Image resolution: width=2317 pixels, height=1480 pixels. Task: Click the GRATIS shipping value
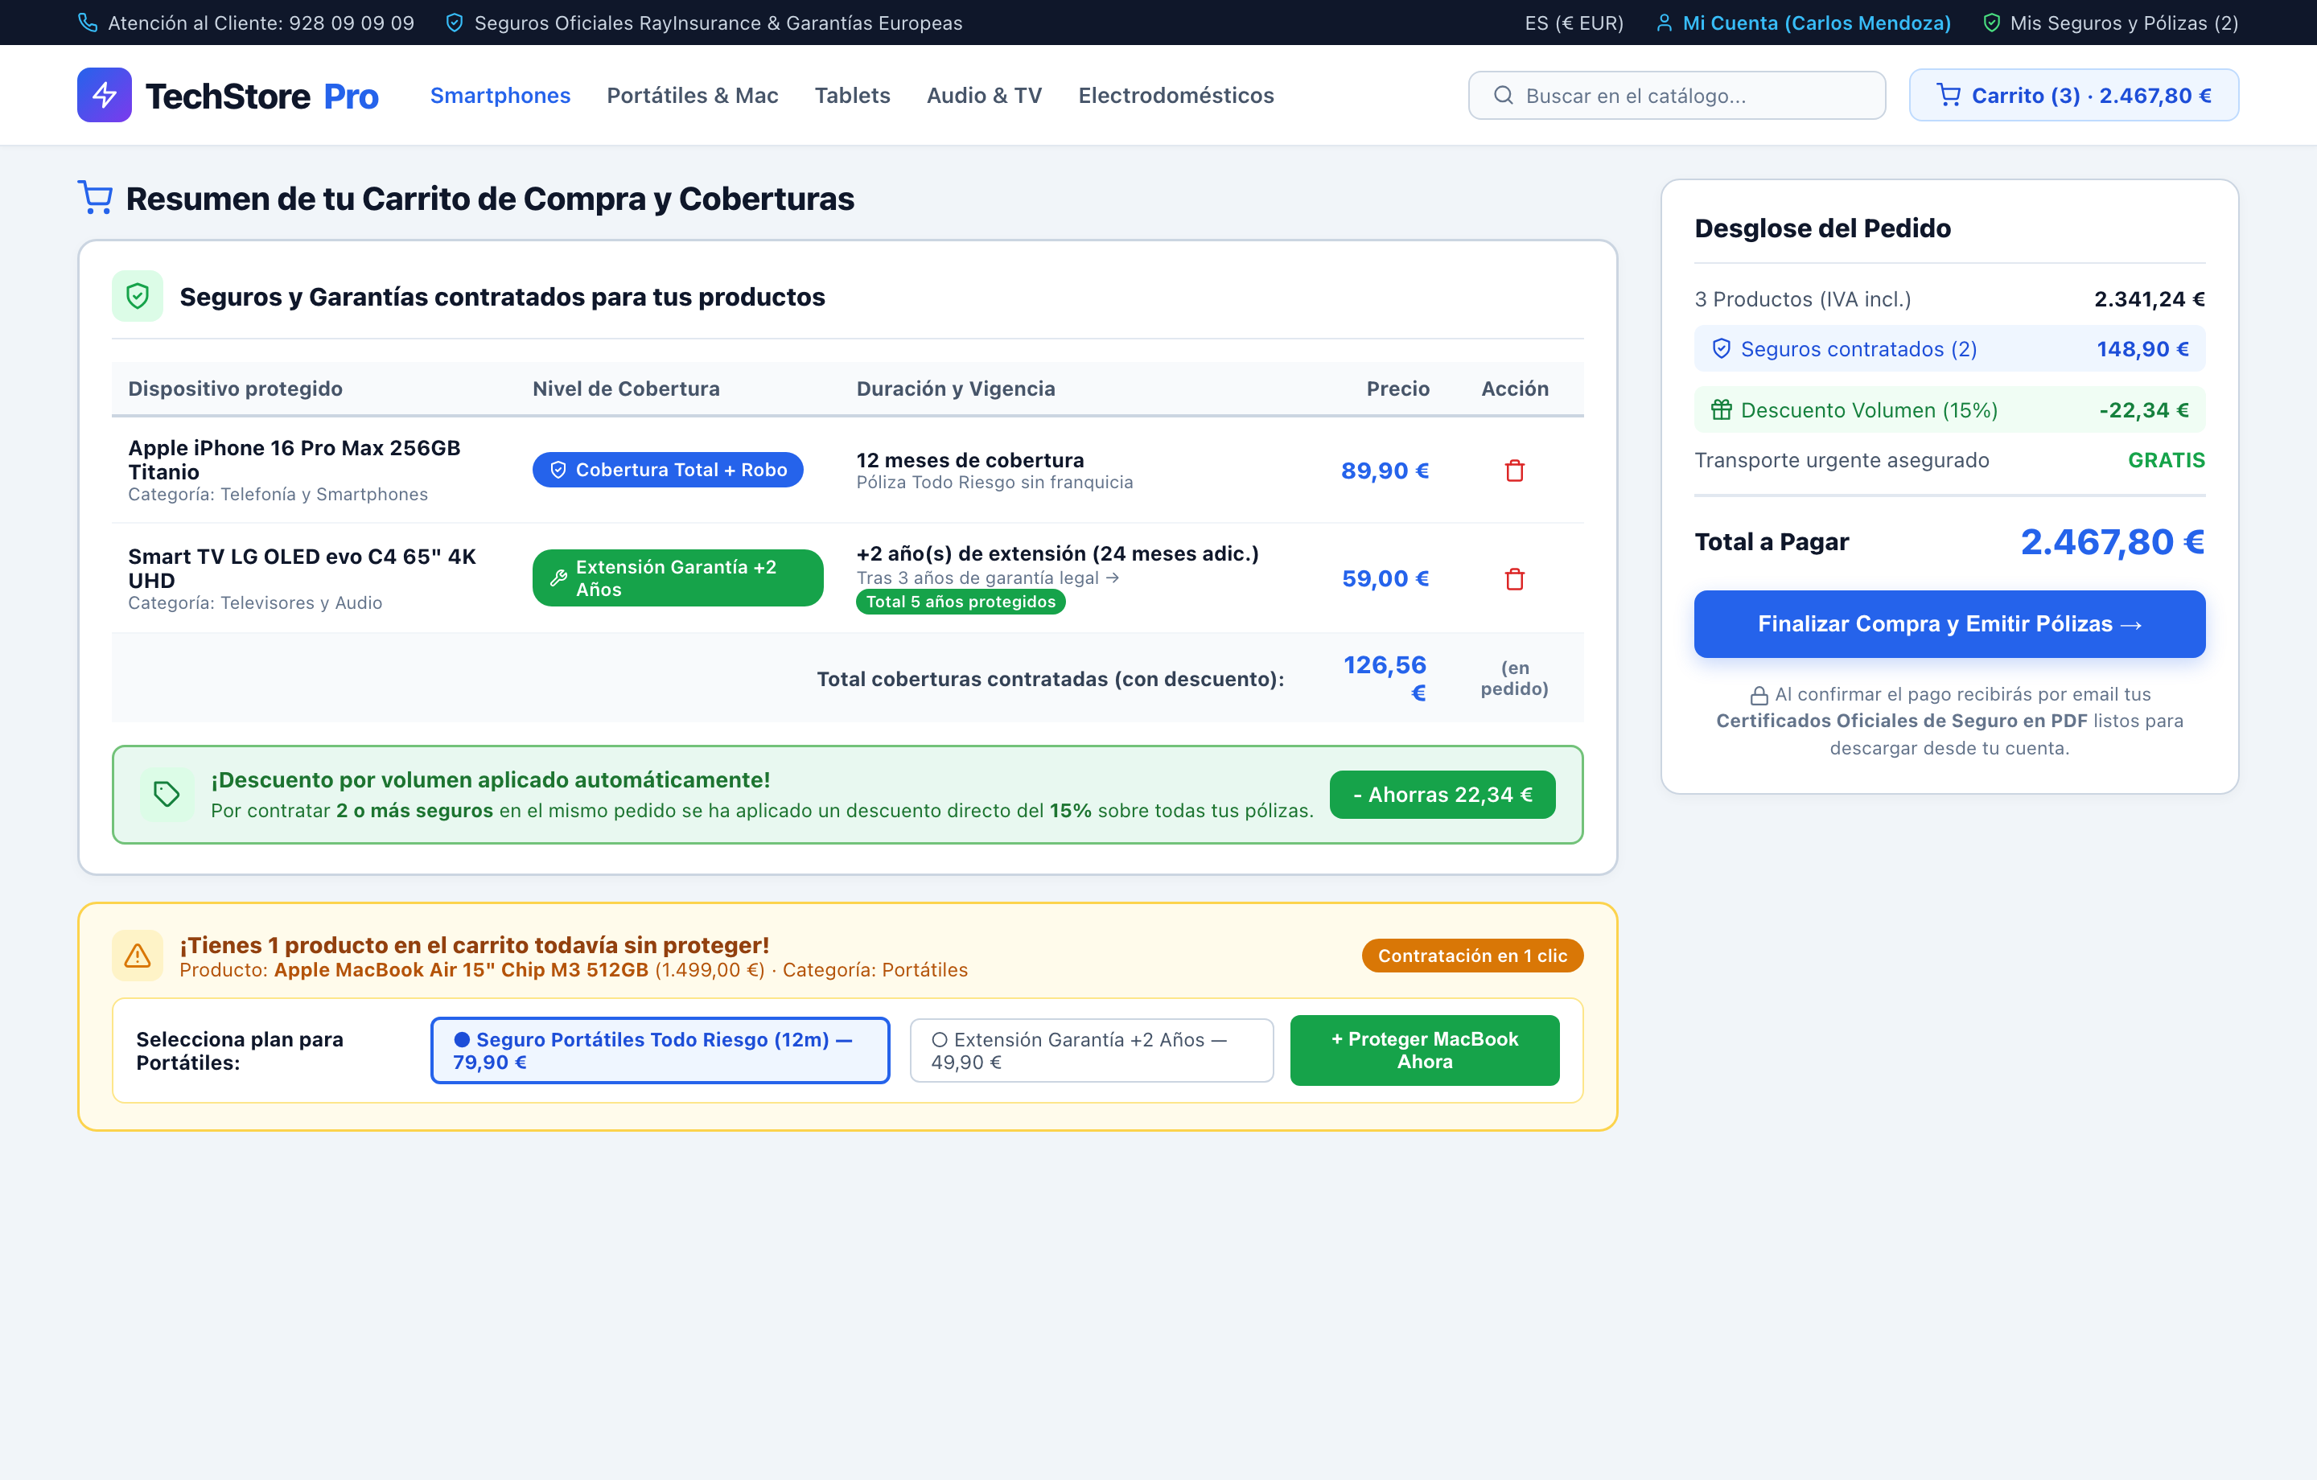tap(2166, 460)
